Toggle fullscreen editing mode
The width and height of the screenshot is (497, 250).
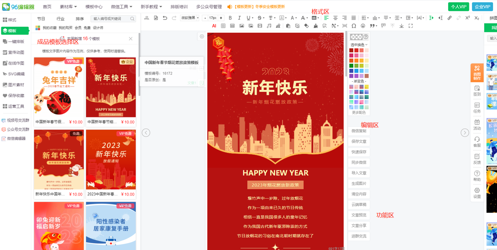pyautogui.click(x=411, y=26)
